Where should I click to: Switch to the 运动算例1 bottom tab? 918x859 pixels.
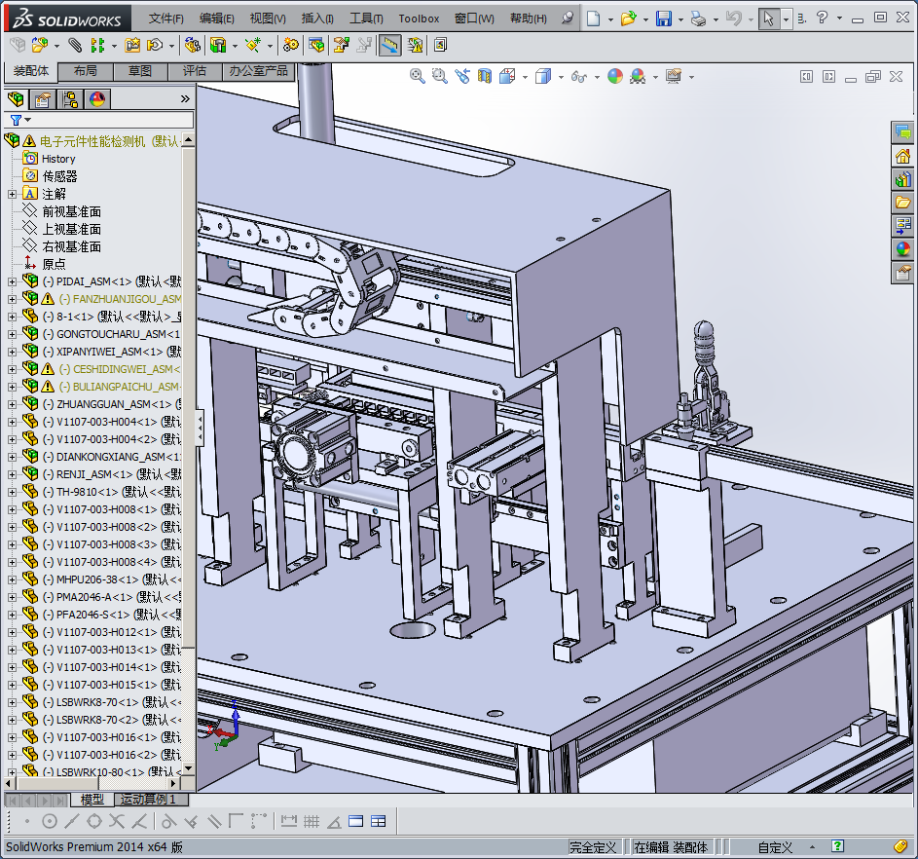[x=148, y=800]
